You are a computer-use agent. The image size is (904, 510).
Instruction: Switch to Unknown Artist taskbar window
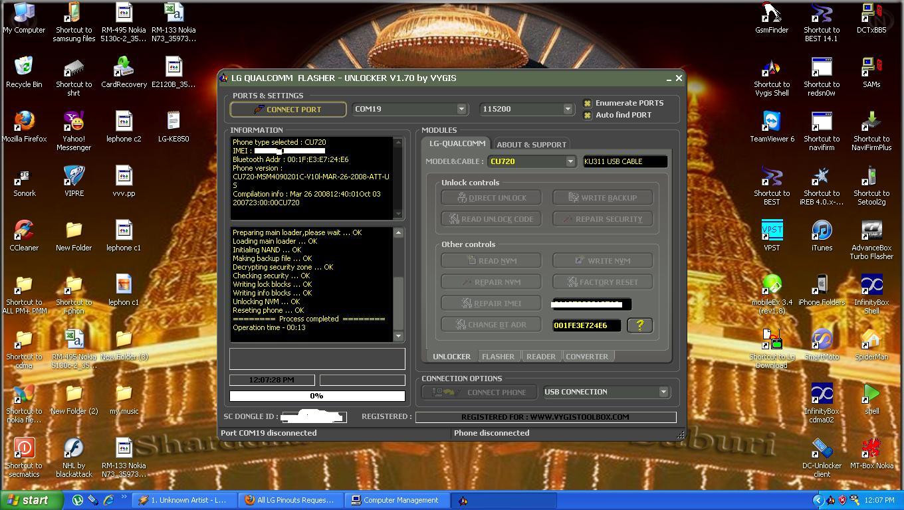[x=184, y=500]
